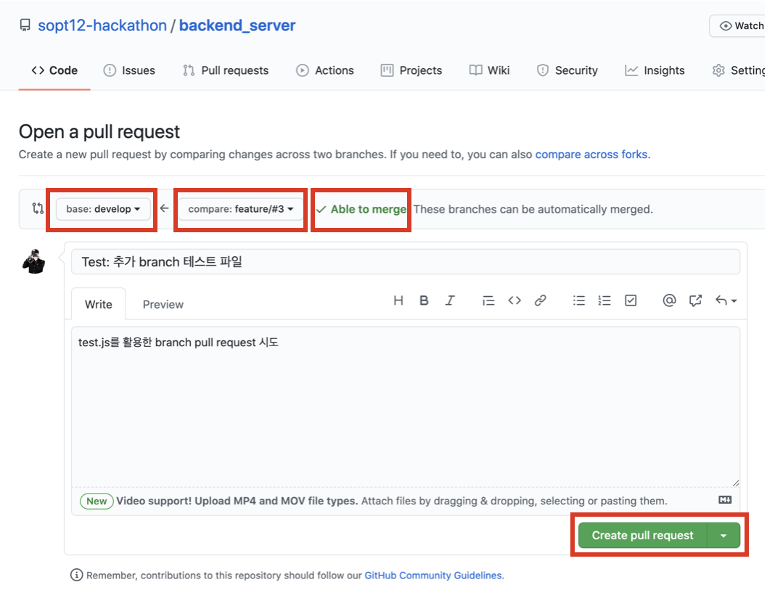Expand the Create pull request options arrow
The width and height of the screenshot is (775, 614).
coord(723,536)
